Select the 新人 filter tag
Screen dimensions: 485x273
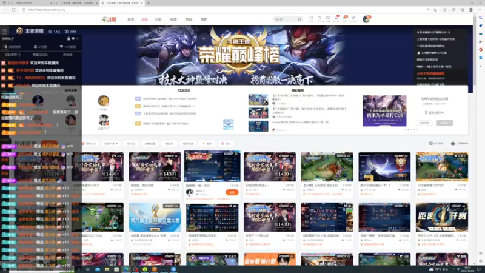[226, 144]
